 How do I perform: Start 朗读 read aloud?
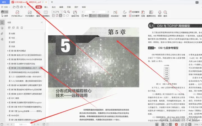pyautogui.click(x=160, y=14)
